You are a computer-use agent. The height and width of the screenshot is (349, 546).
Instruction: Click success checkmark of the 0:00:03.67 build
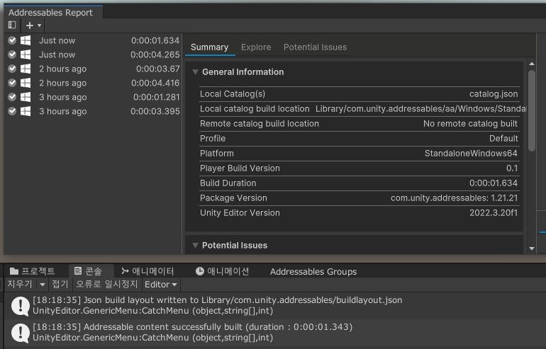tap(12, 69)
